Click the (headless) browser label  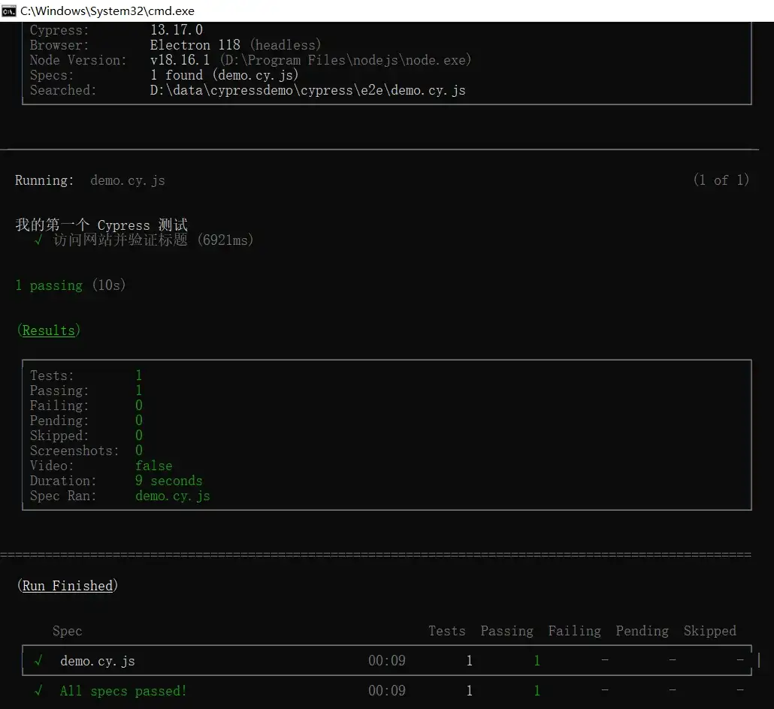pos(286,45)
